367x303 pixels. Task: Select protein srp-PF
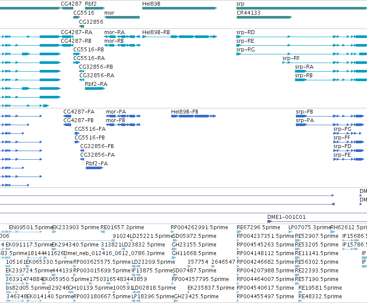pos(349,142)
